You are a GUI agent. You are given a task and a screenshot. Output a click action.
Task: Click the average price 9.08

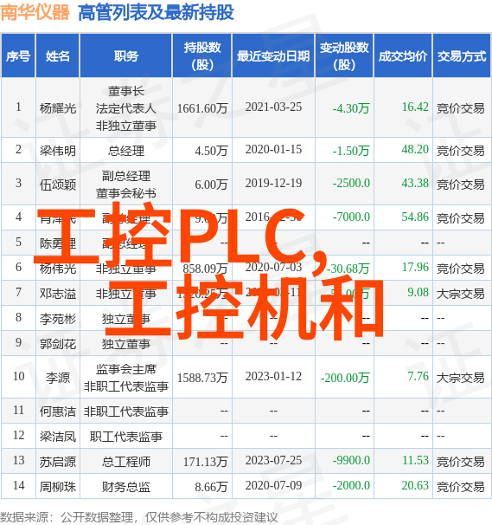(418, 292)
